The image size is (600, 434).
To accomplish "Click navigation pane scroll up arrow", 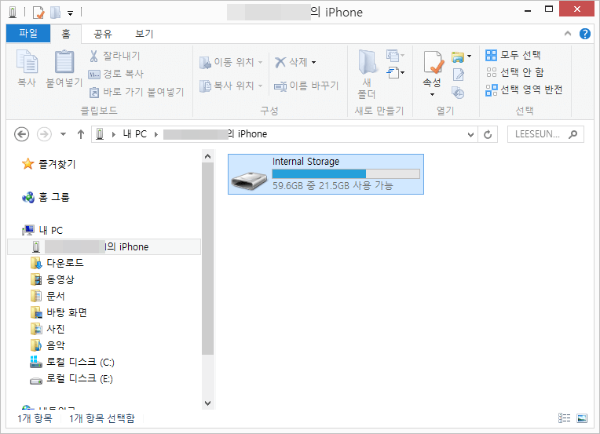I will coord(208,156).
